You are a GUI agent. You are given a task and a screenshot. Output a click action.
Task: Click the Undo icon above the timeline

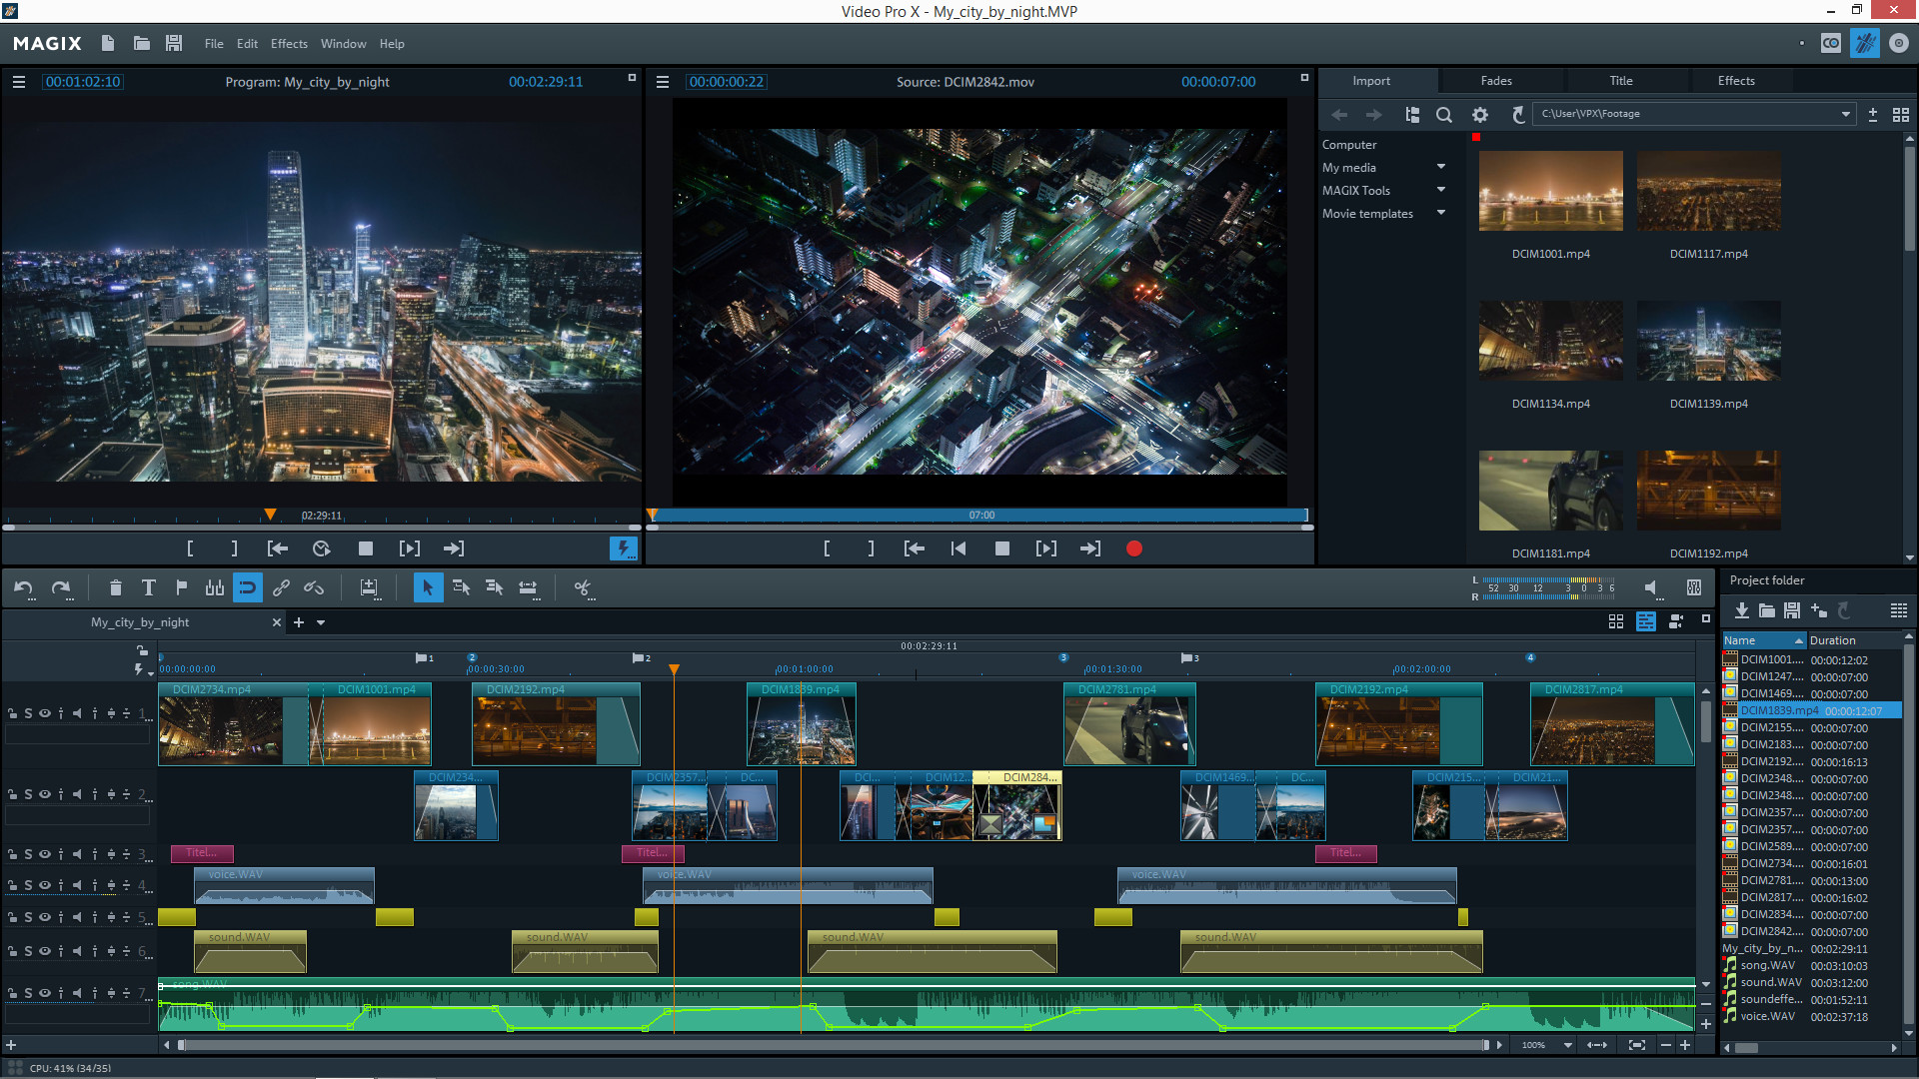[23, 587]
